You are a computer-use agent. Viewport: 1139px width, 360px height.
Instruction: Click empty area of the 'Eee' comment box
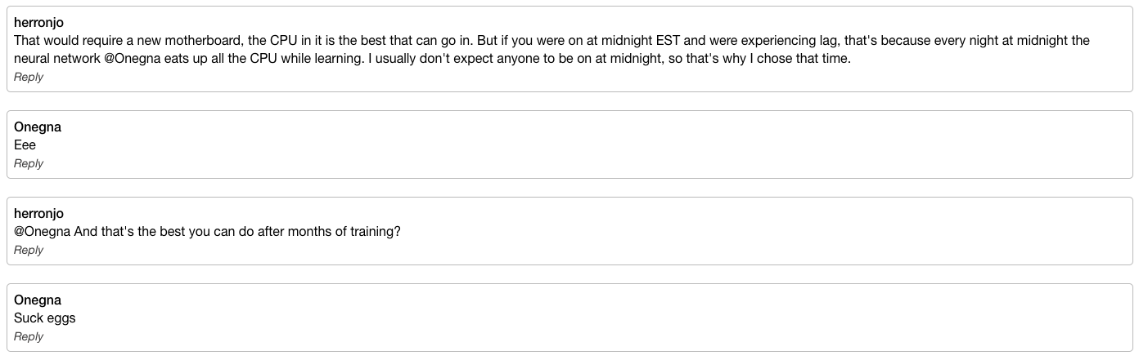pyautogui.click(x=573, y=145)
